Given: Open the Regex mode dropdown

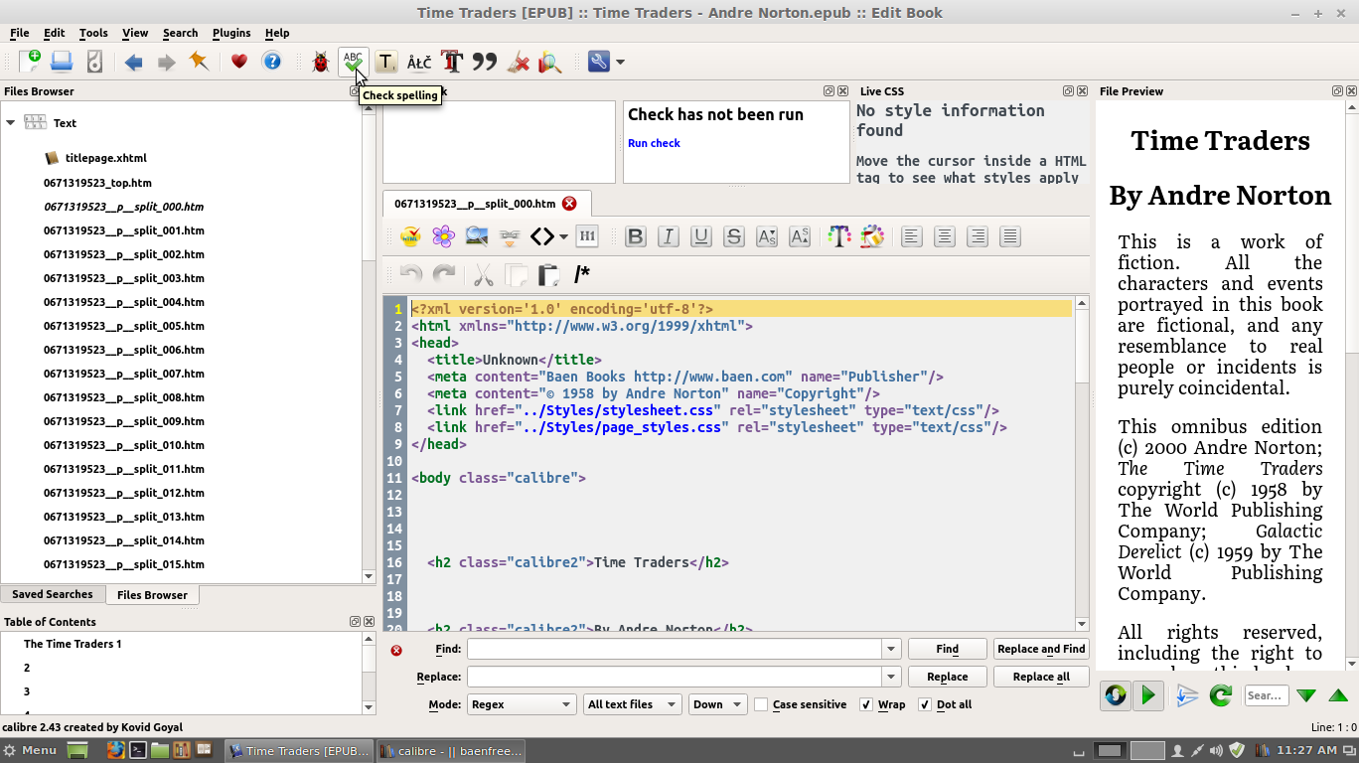Looking at the screenshot, I should (522, 704).
